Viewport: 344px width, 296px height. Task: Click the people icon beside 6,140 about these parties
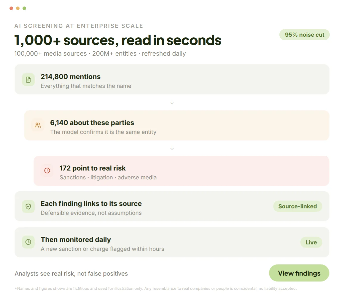(x=38, y=125)
